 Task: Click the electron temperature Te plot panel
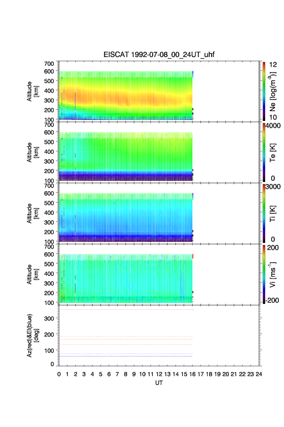pyautogui.click(x=159, y=152)
